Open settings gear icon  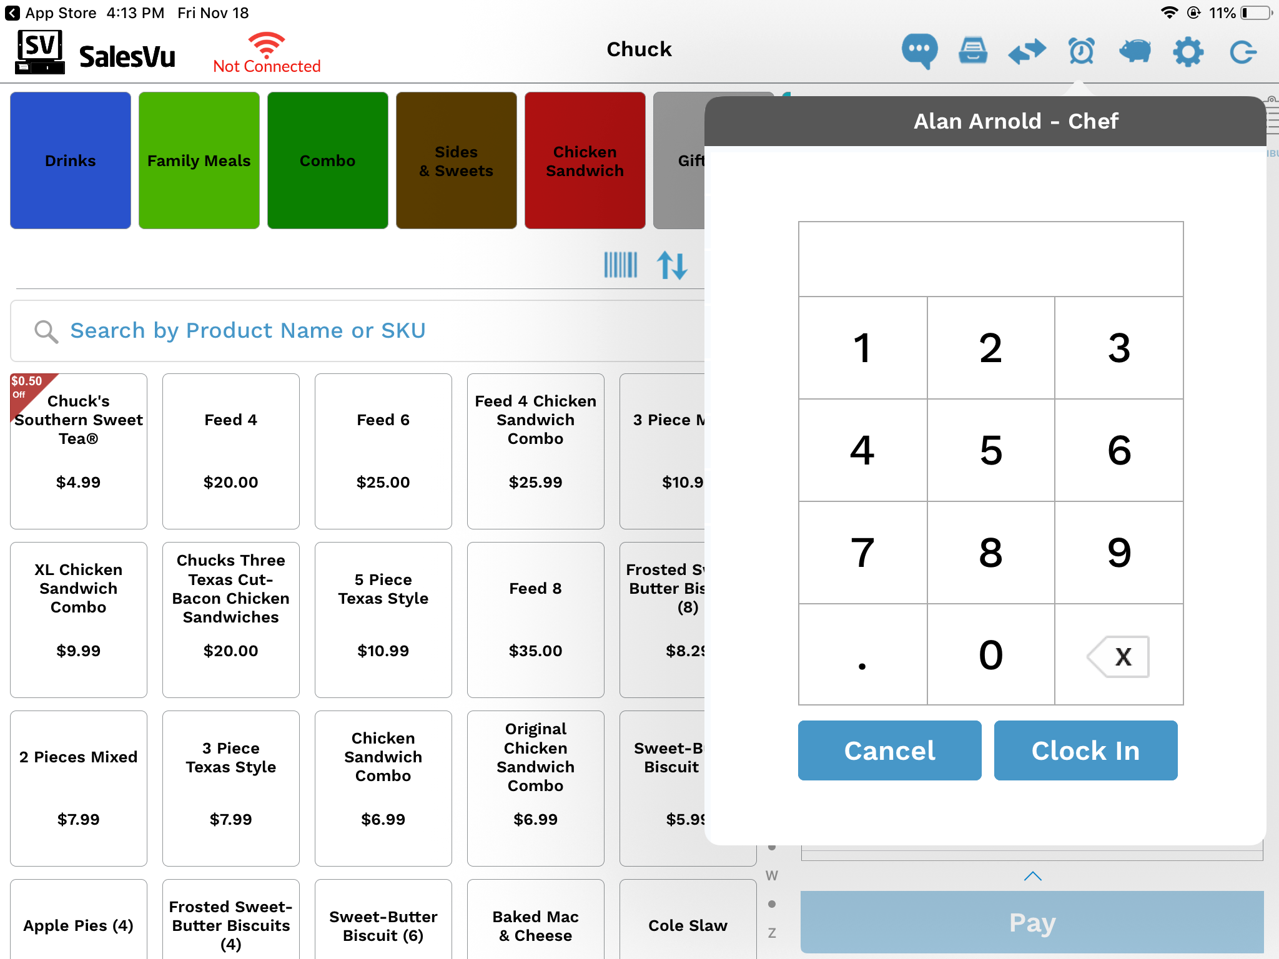point(1188,51)
